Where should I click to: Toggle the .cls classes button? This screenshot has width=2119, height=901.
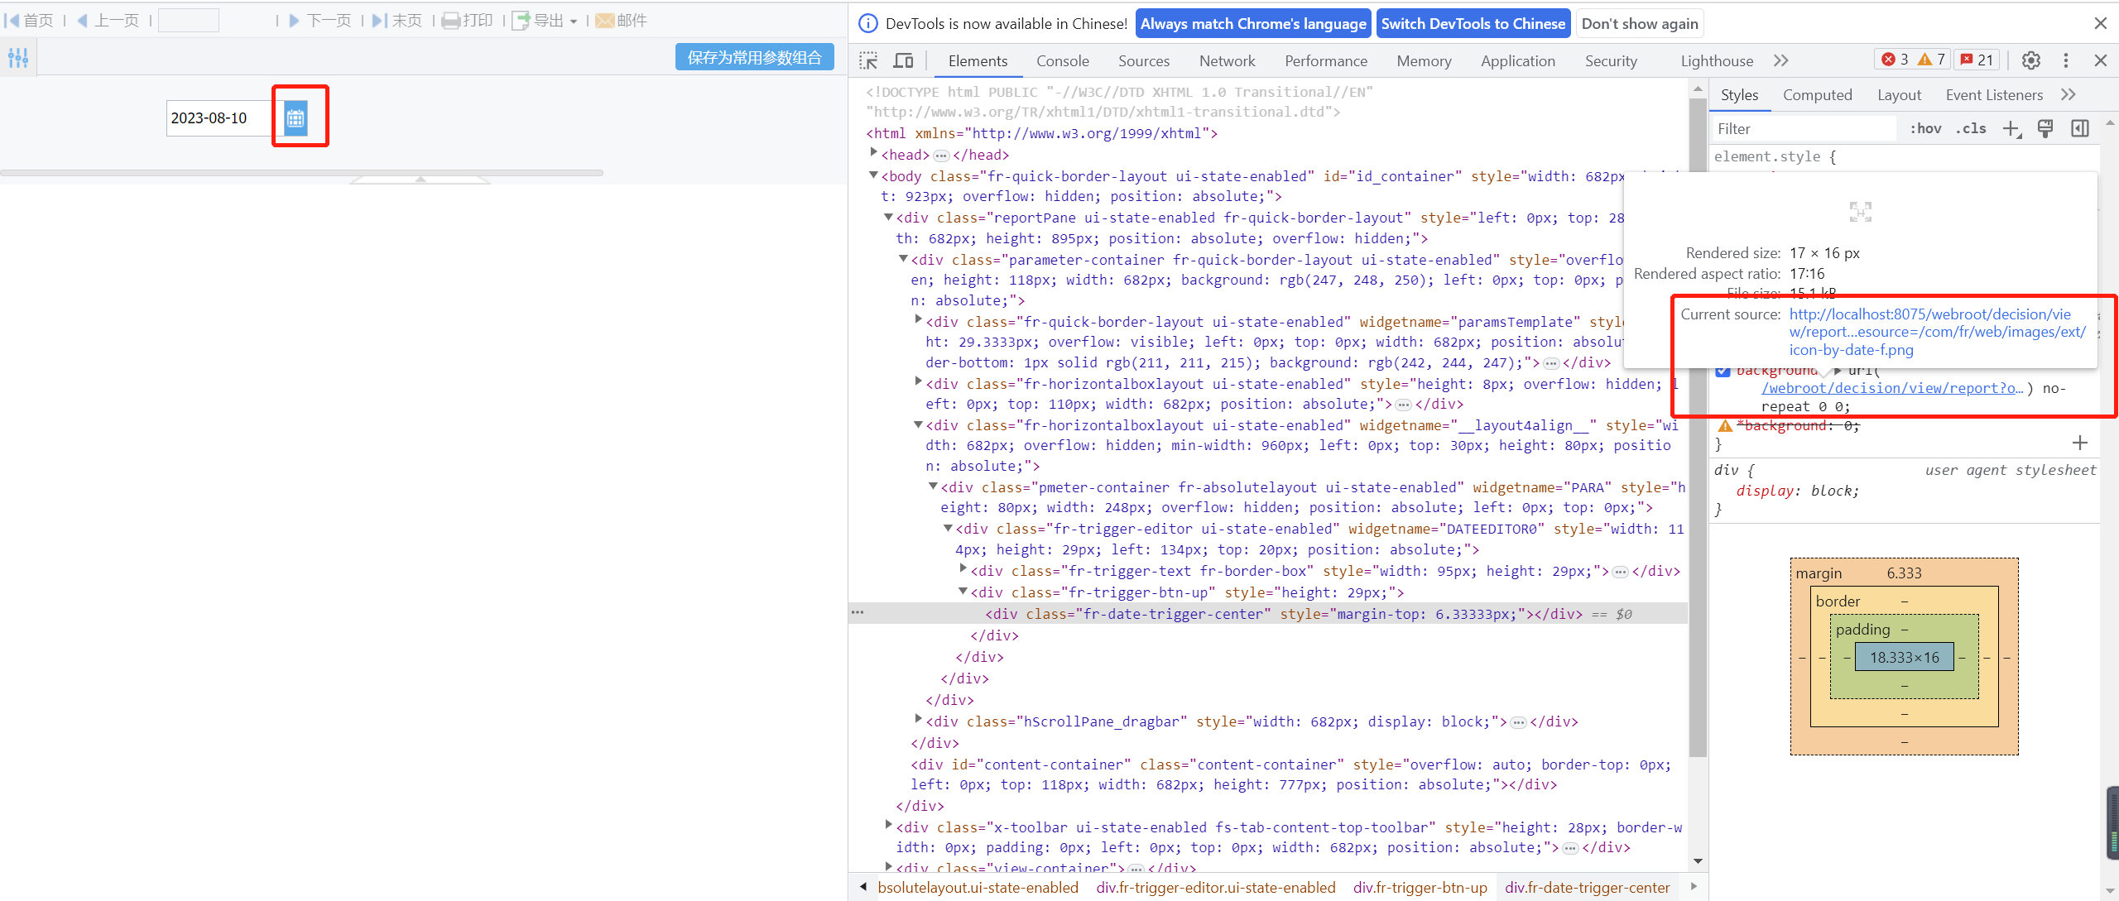click(1971, 129)
